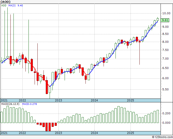Click 2025 on the MACD panel axis
Image resolution: width=173 pixels, height=139 pixels.
(131, 133)
